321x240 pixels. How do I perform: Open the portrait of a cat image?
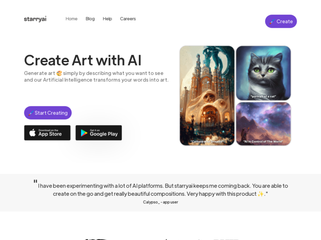[263, 73]
